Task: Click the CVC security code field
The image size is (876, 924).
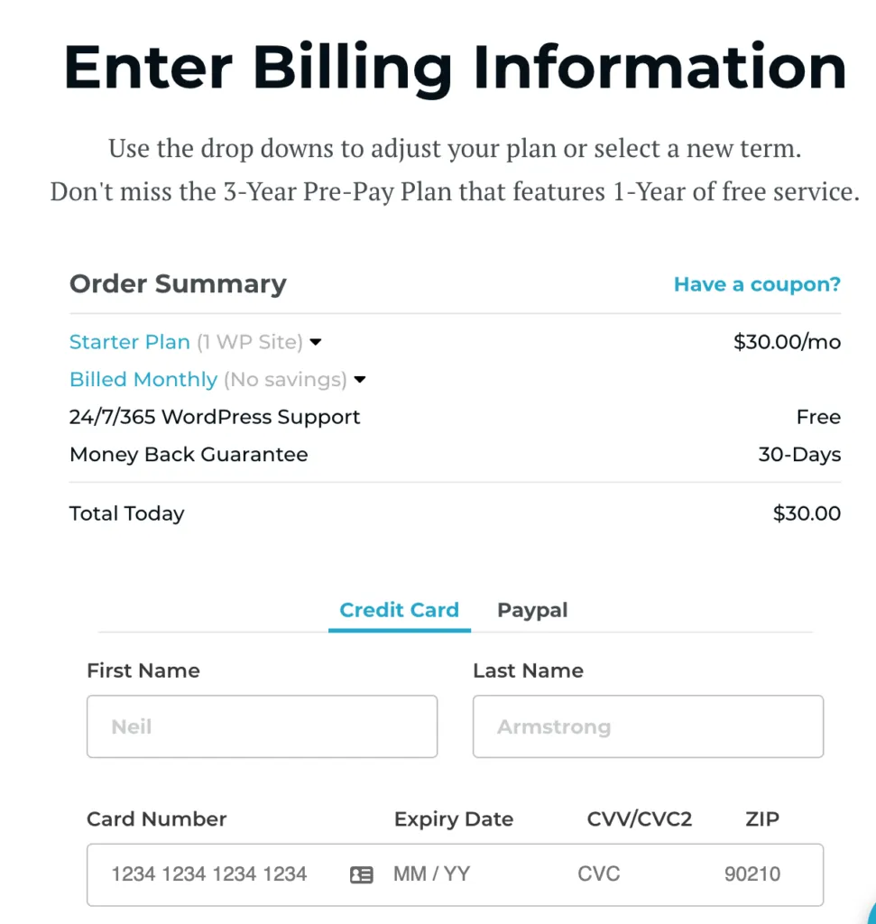Action: pos(599,874)
